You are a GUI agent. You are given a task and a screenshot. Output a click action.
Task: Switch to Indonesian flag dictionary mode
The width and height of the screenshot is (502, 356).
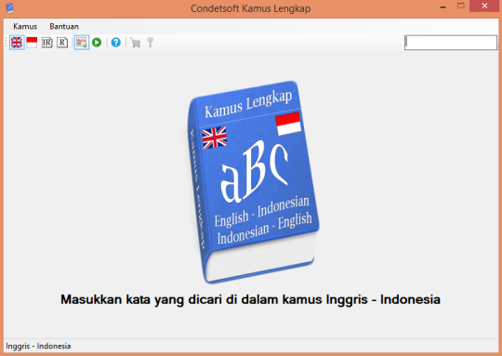click(32, 42)
